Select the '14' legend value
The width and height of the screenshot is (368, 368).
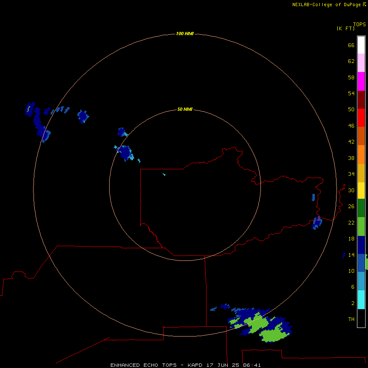[x=351, y=255]
